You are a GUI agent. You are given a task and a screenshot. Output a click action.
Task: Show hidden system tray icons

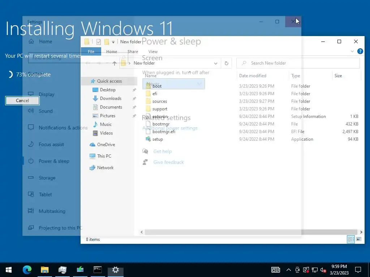pyautogui.click(x=289, y=270)
